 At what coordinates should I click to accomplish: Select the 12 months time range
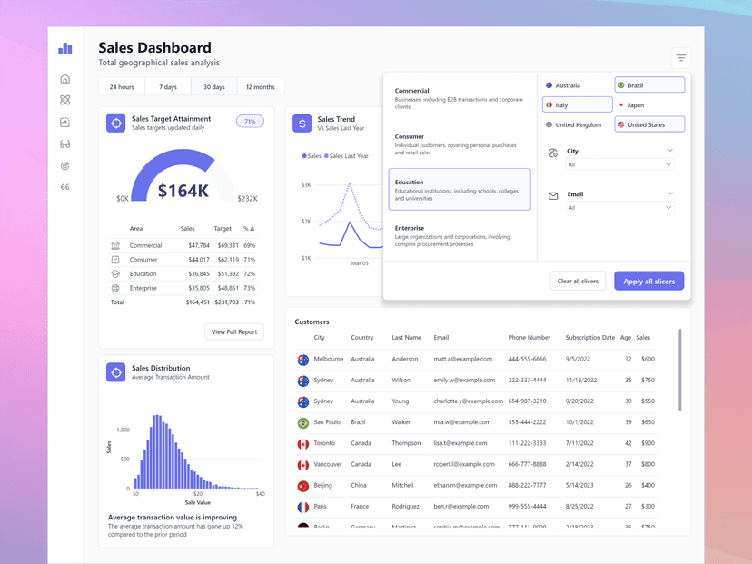tap(261, 86)
